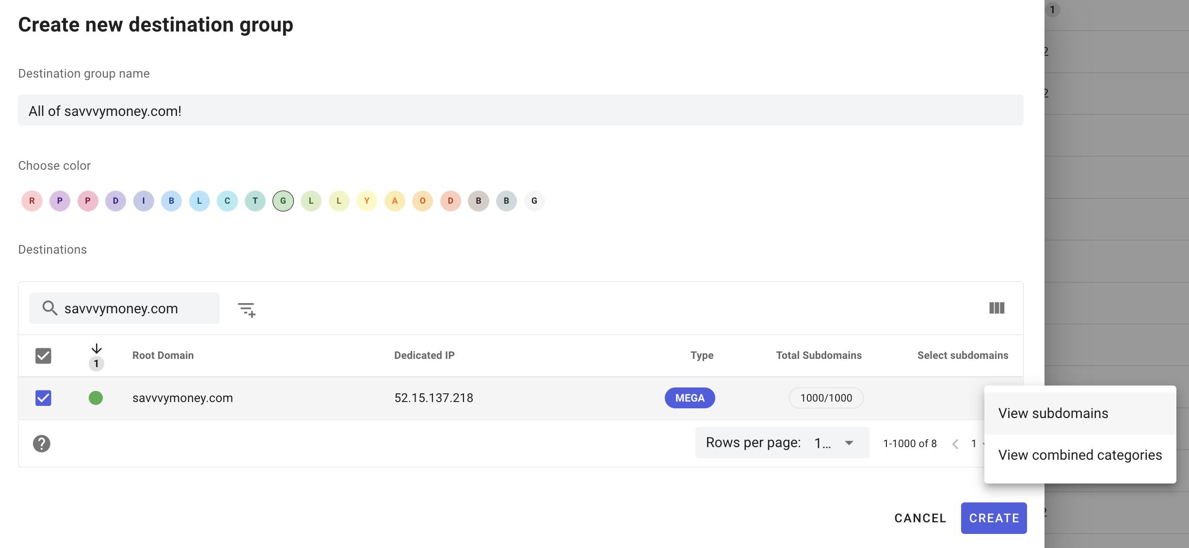
Task: Click the magnifier icon in search box
Action: pos(49,308)
